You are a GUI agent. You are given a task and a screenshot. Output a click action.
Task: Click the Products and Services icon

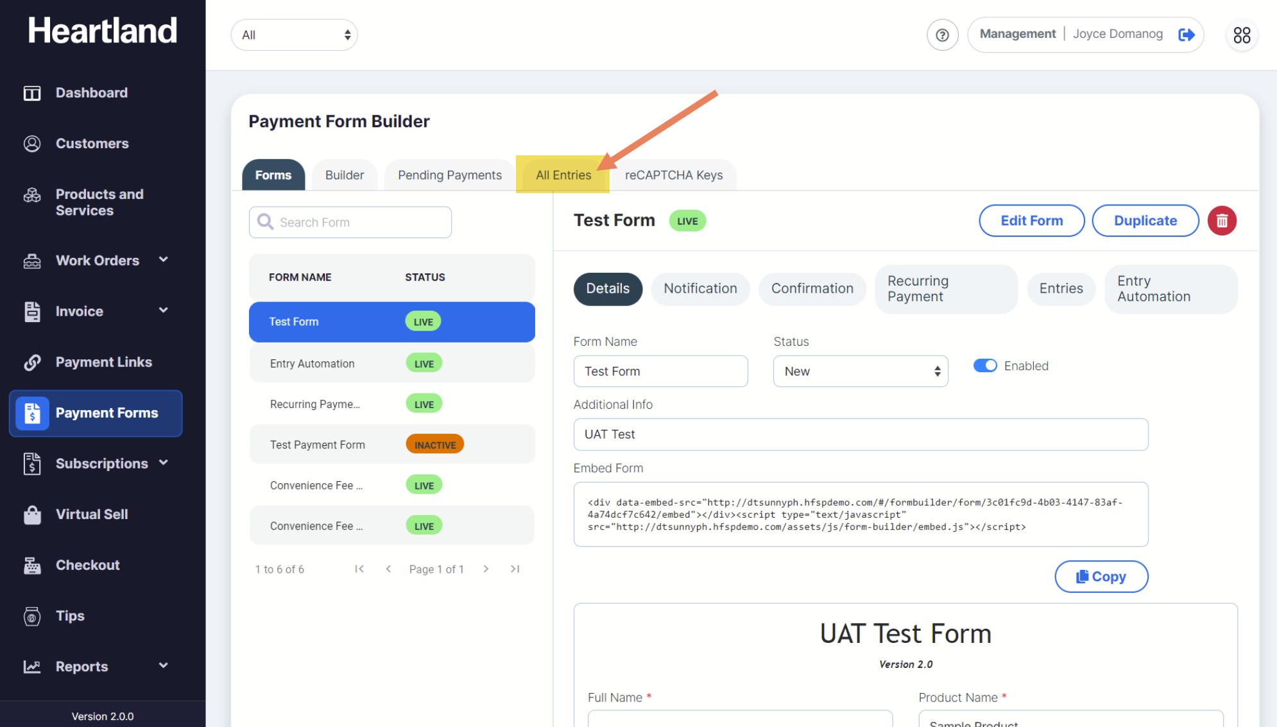32,196
